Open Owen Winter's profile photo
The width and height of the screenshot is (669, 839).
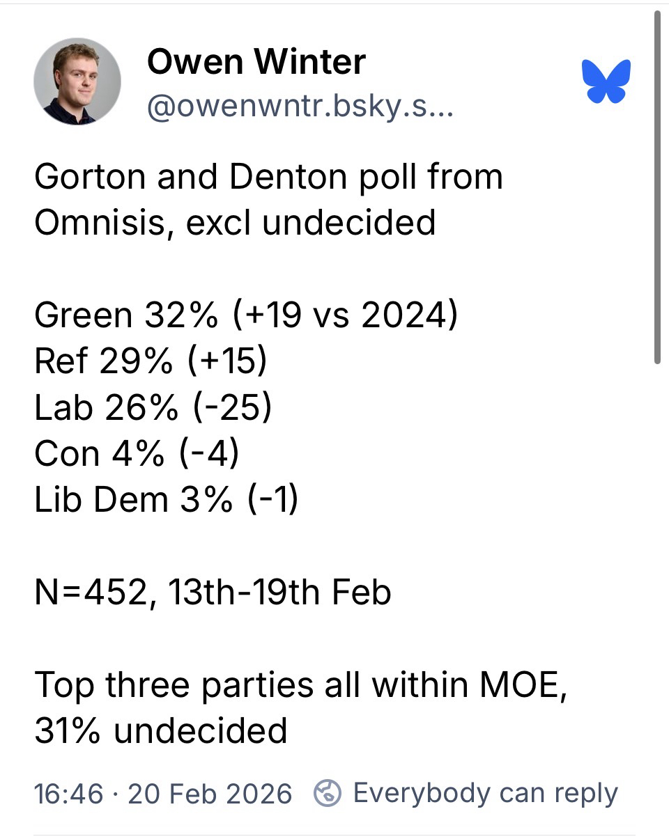[x=77, y=81]
